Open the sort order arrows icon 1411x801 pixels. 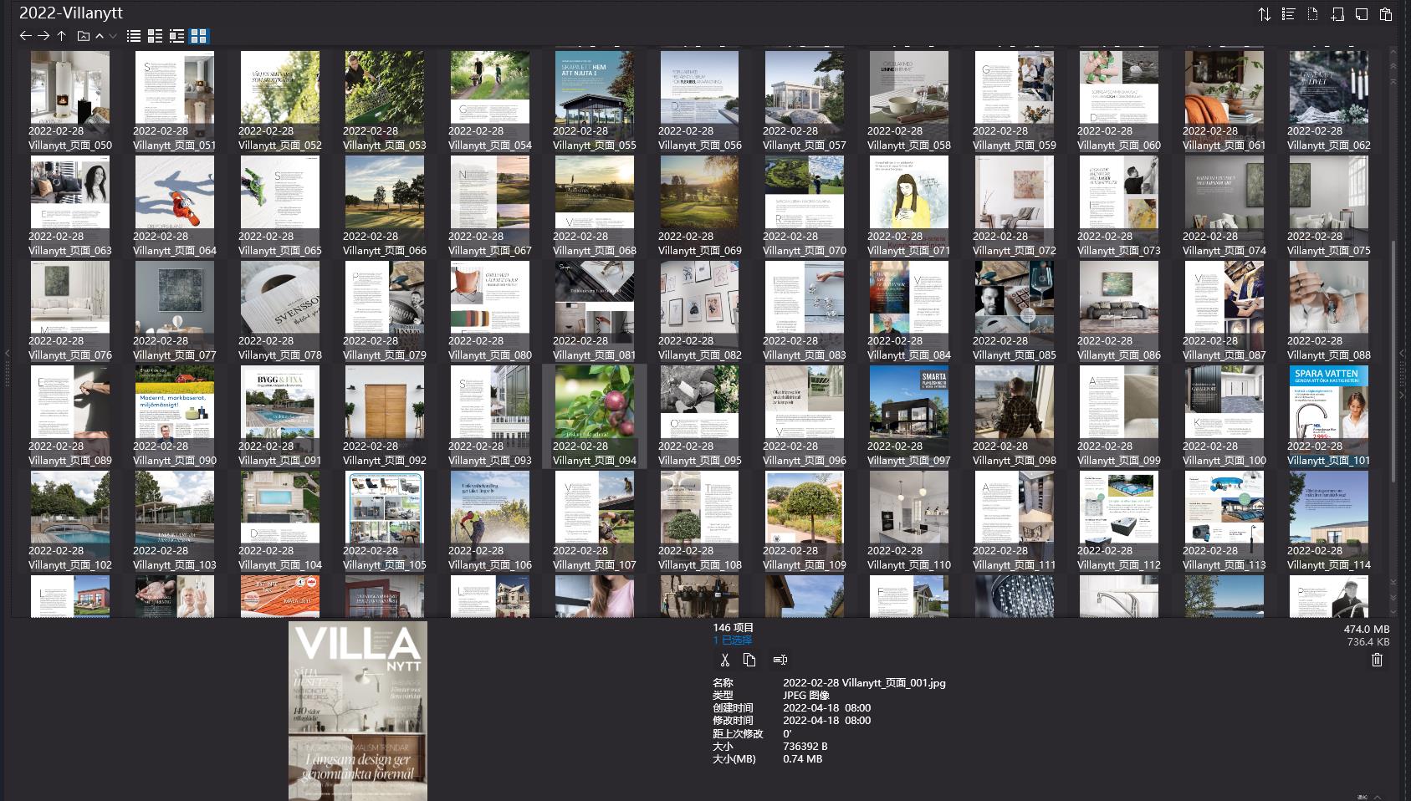[1265, 14]
